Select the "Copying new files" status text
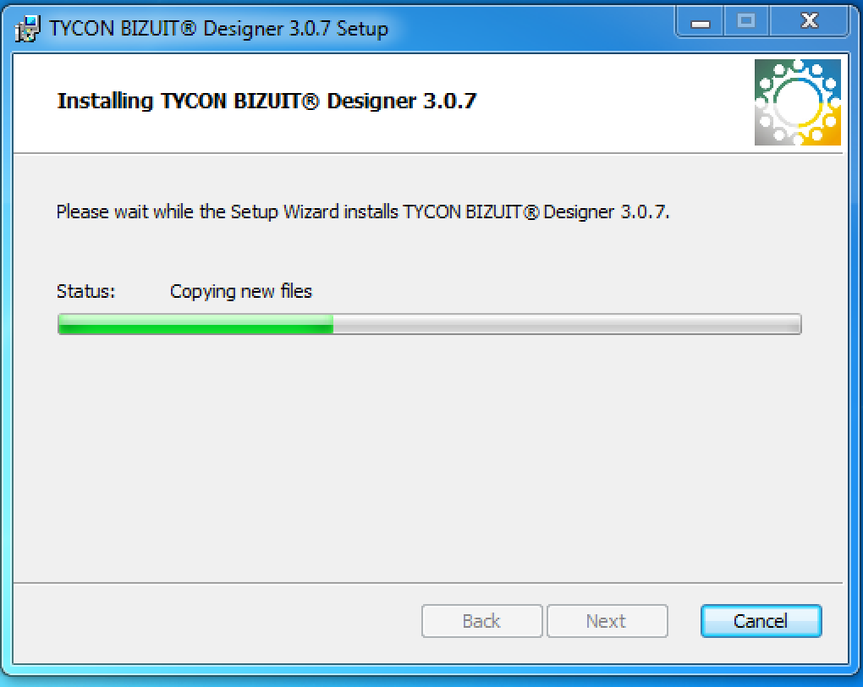 click(240, 292)
